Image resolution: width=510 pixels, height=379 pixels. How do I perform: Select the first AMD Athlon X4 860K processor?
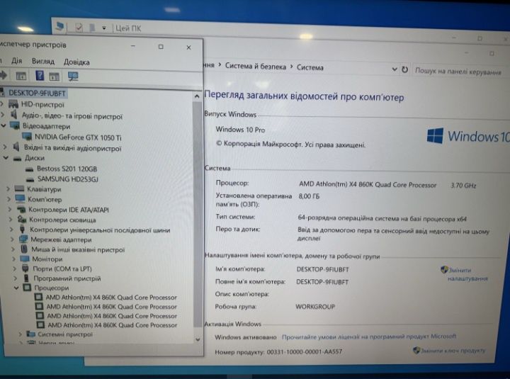tap(111, 298)
